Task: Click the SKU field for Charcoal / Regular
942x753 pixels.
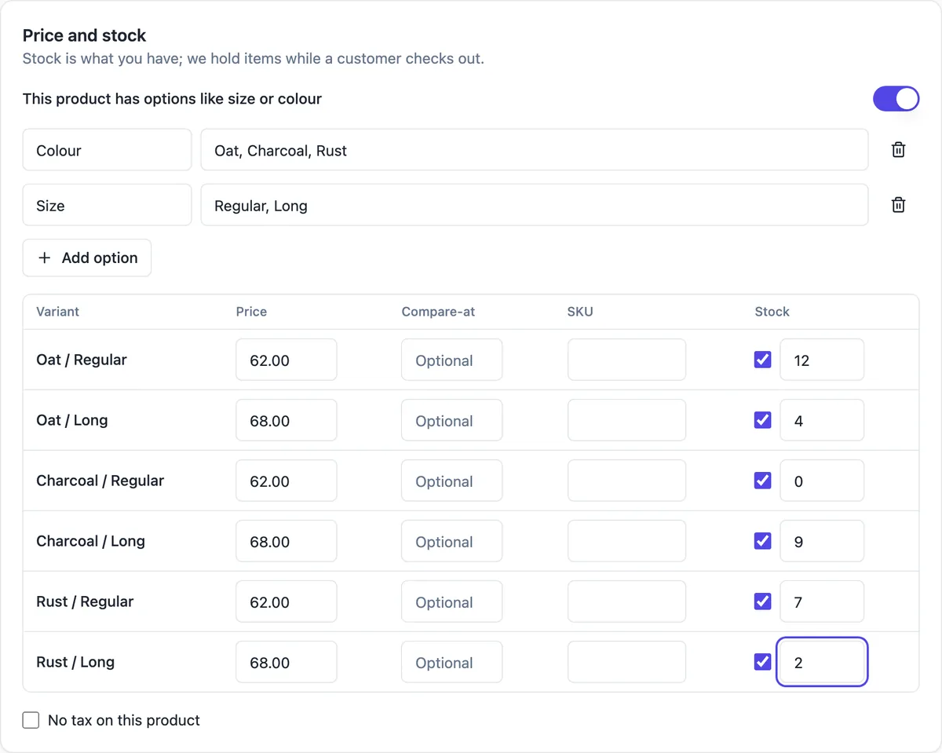Action: [x=627, y=481]
